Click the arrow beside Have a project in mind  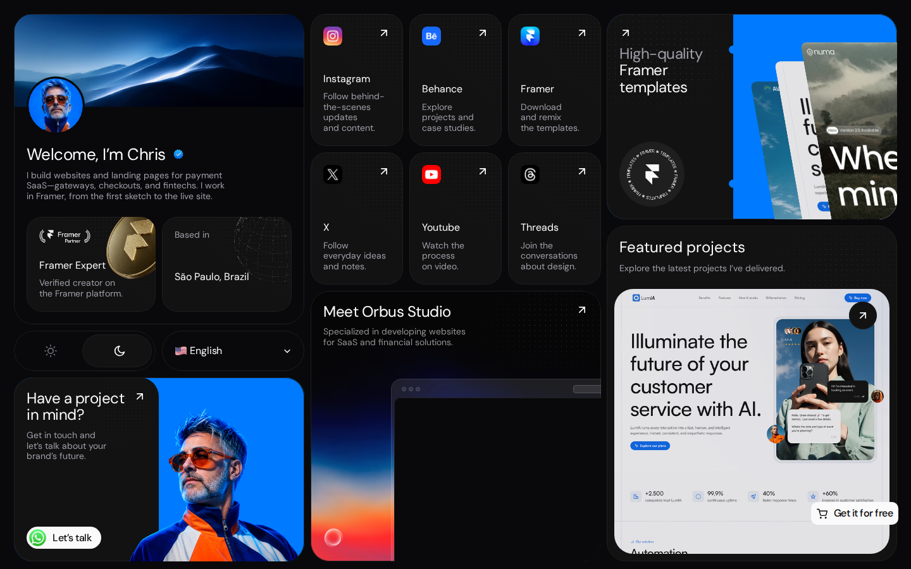coord(140,396)
